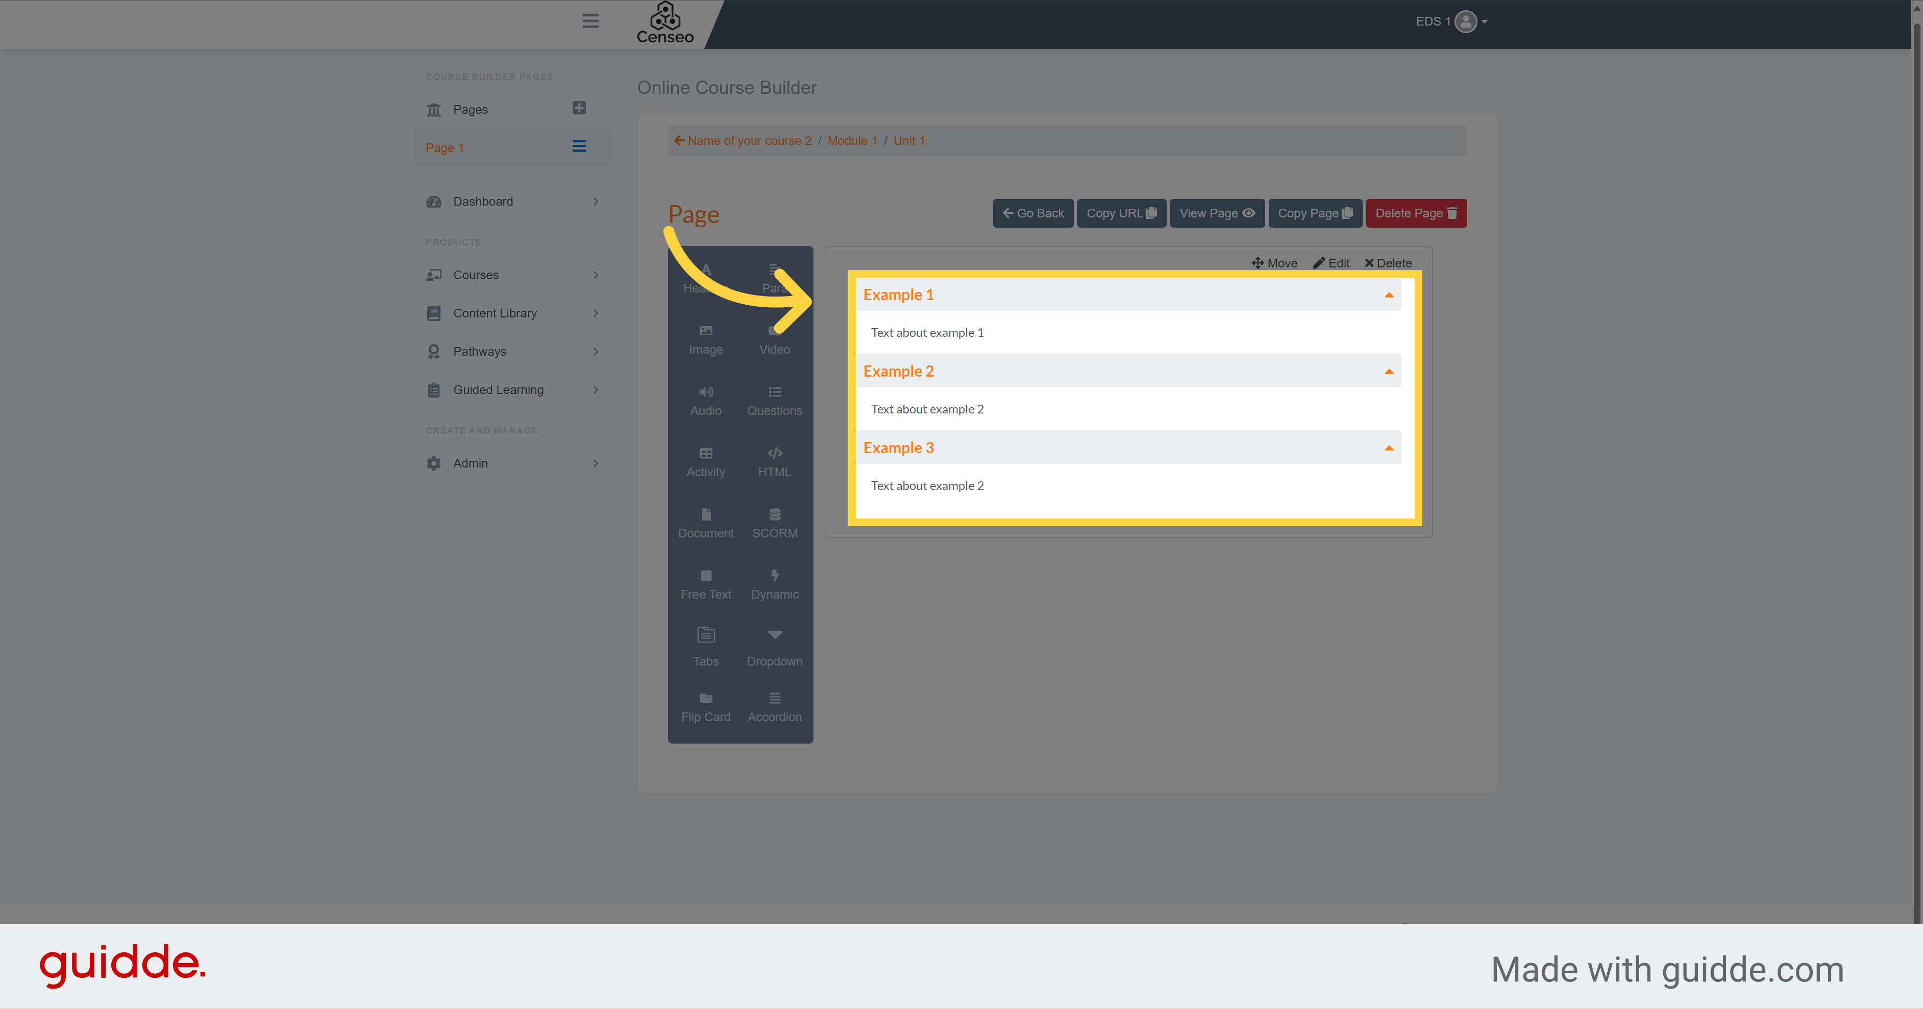Select the Video component tool
The width and height of the screenshot is (1923, 1009).
coord(775,340)
